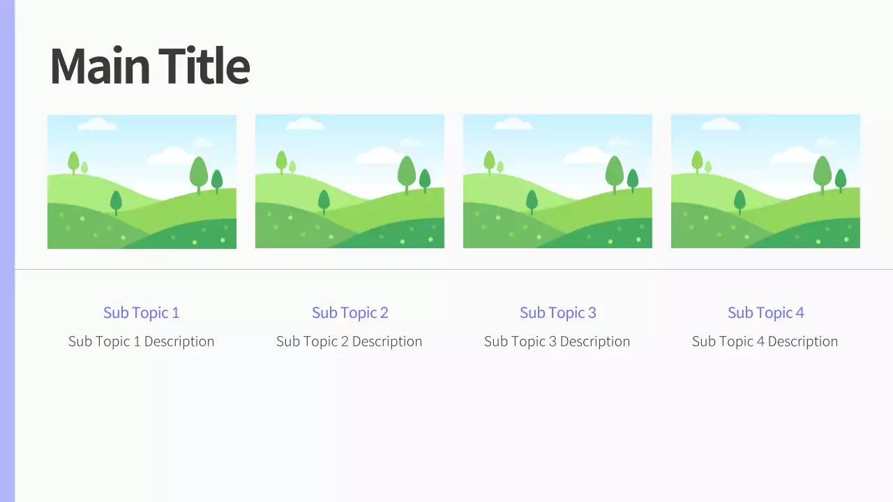Viewport: 893px width, 502px height.
Task: Click the Sub Topic 3 heading
Action: 557,312
